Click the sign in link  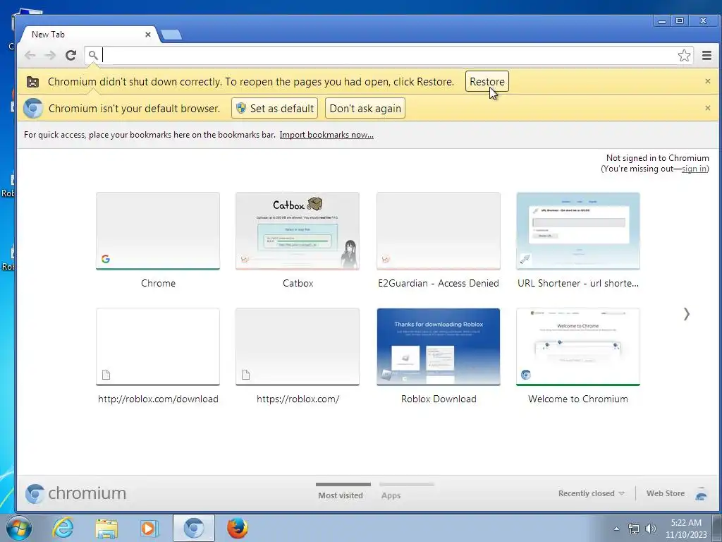tap(694, 169)
